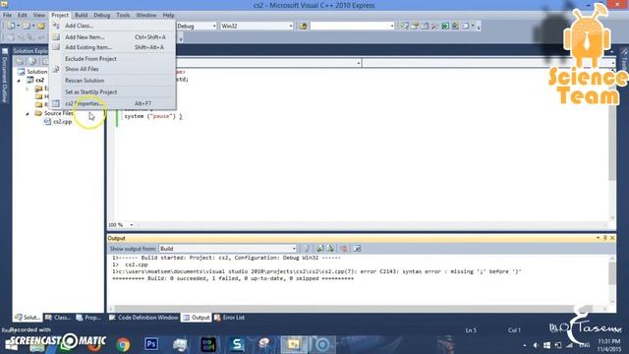Open the Build menu

point(81,16)
